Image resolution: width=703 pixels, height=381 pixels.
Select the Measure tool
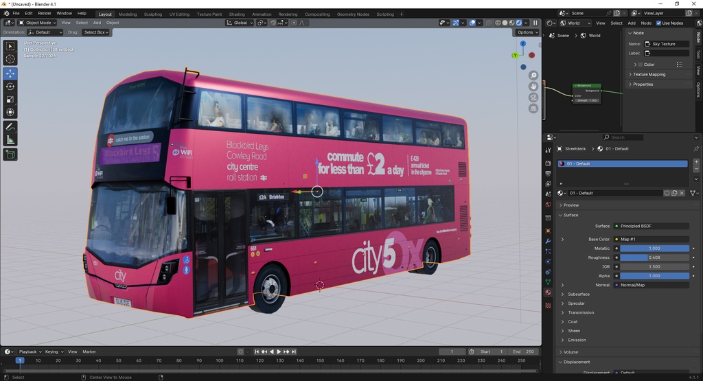pos(10,140)
